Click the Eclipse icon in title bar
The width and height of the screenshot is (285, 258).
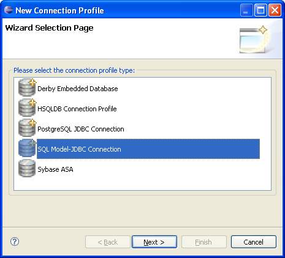(x=9, y=10)
